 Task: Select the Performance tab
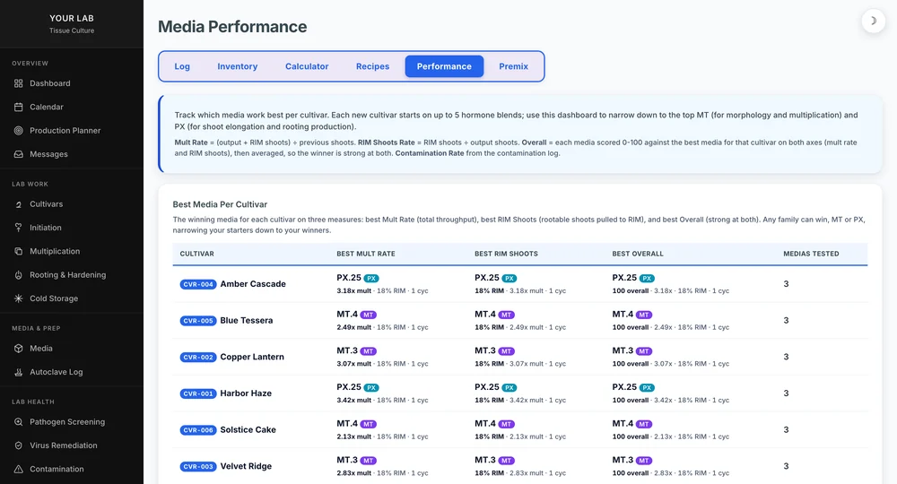[x=444, y=66]
